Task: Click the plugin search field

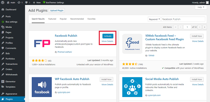Action: click(x=183, y=19)
